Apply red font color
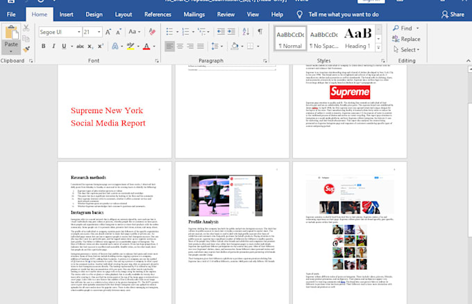This screenshot has width=472, height=304. point(146,47)
